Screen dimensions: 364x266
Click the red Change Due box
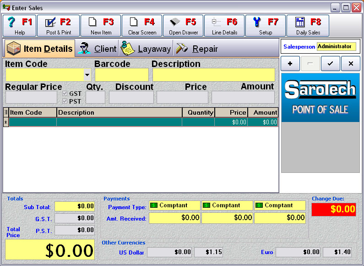point(333,210)
